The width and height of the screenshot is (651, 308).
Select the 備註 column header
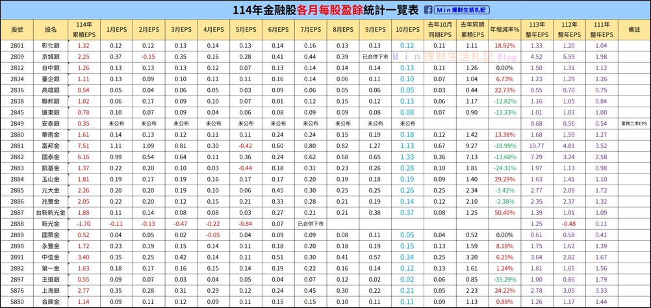(x=633, y=30)
